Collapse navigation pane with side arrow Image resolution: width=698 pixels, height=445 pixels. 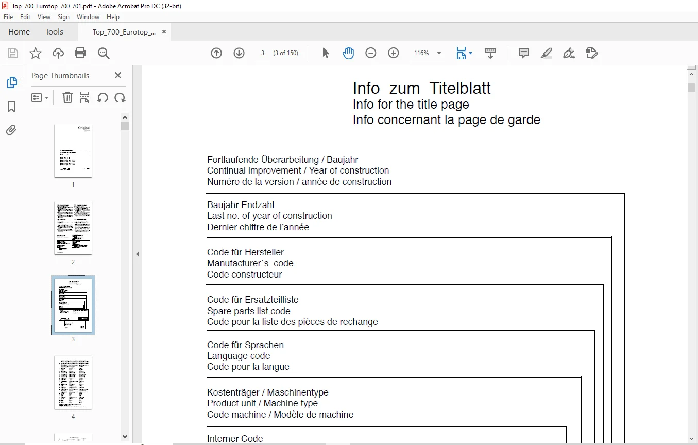click(x=138, y=254)
